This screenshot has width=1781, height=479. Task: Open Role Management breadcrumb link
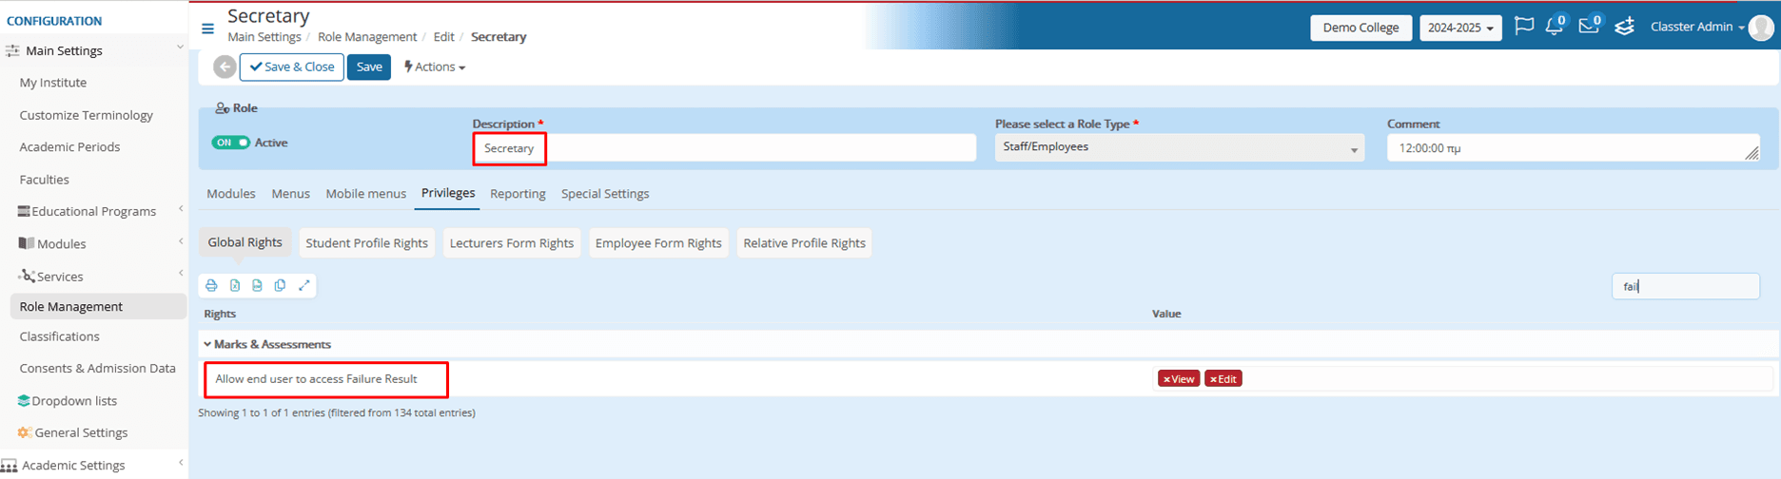[367, 37]
